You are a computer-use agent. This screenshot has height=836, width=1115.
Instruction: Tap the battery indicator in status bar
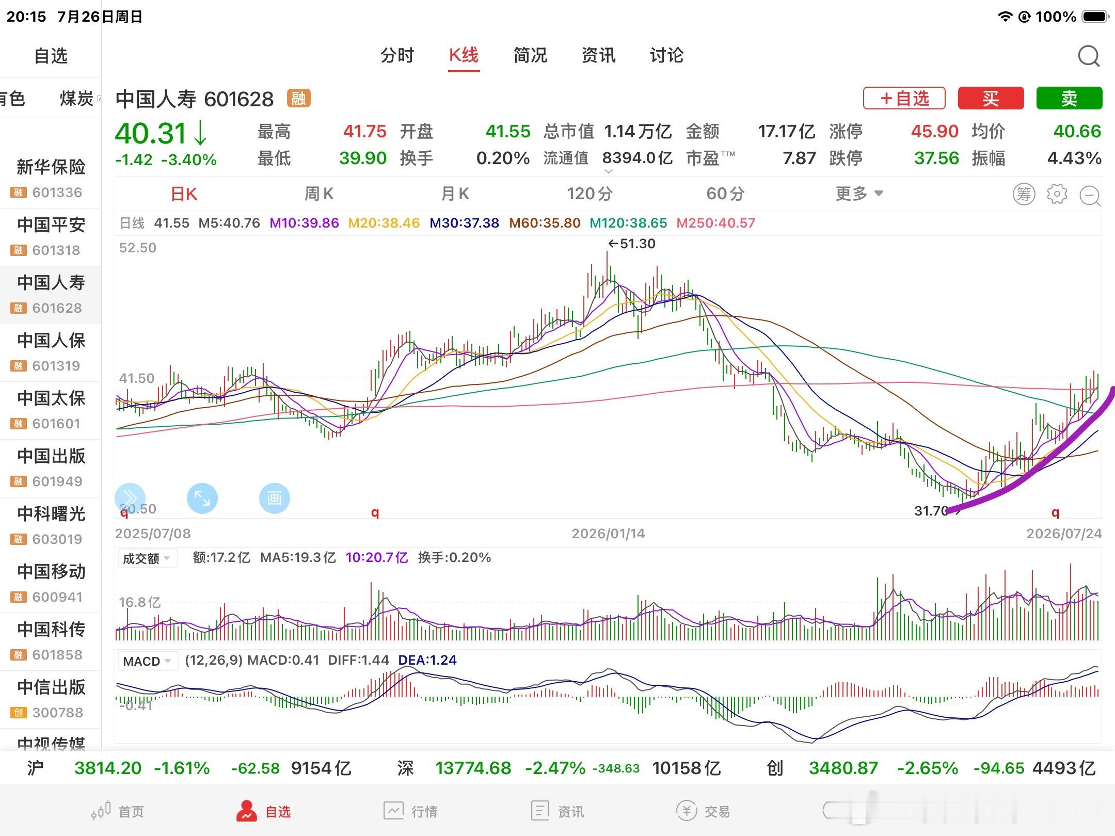coord(1095,17)
